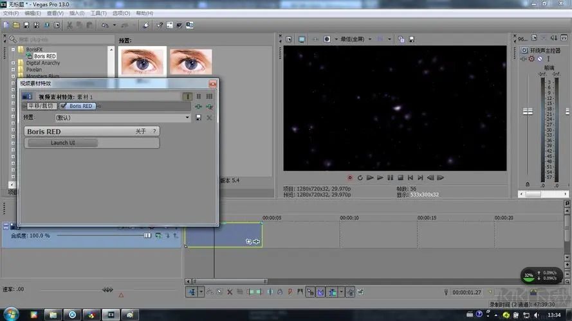The width and height of the screenshot is (572, 321).
Task: Click the Pause button in preview transport
Action: (x=391, y=177)
